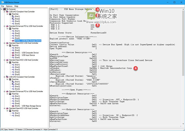This screenshot has height=131, width=185.
Task: Select the xHCI controller directly under My Computer
Action: pyautogui.click(x=22, y=12)
